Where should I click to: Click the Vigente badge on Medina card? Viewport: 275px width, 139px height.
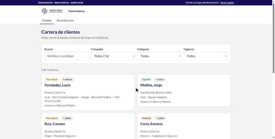[146, 79]
